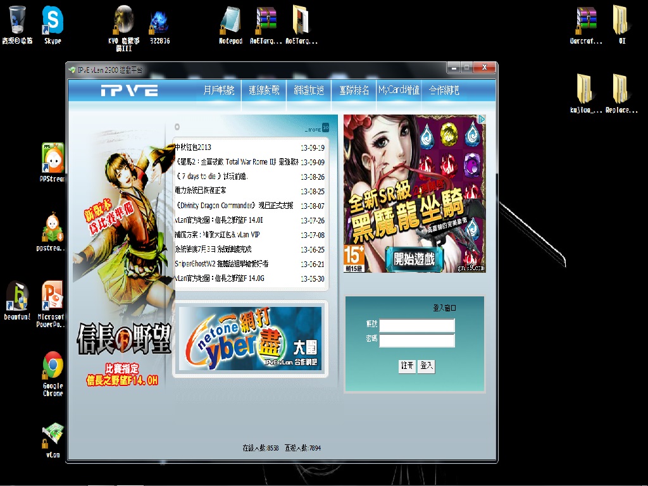The height and width of the screenshot is (486, 648).
Task: Click the 13-05-30 date entry
Action: 313,278
